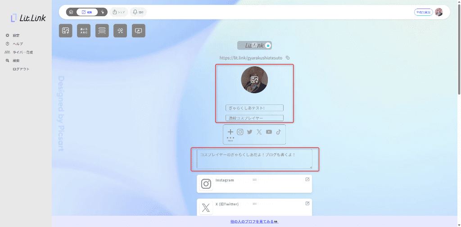Screen dimensions: 461x227
Task: Select the text block tool (あいう ABC)
Action: pyautogui.click(x=84, y=31)
